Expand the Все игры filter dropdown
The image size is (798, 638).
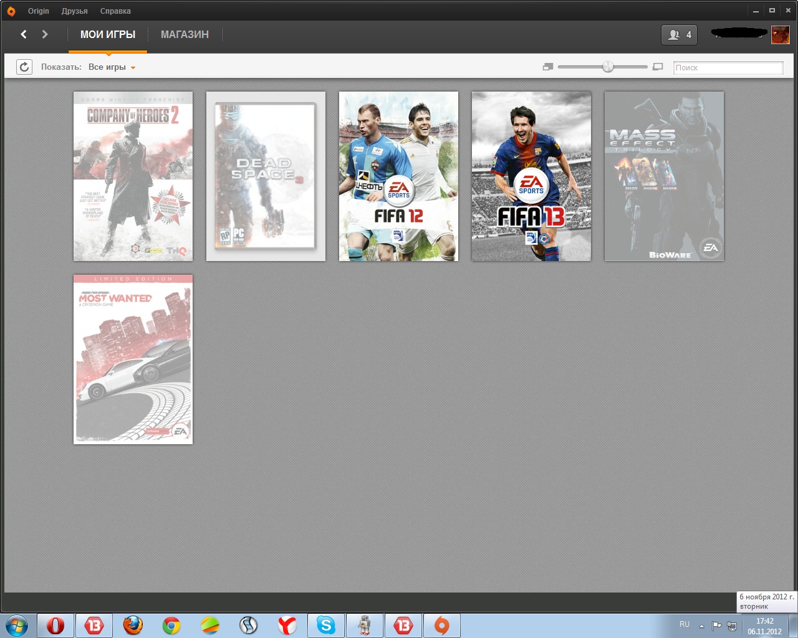coord(112,67)
